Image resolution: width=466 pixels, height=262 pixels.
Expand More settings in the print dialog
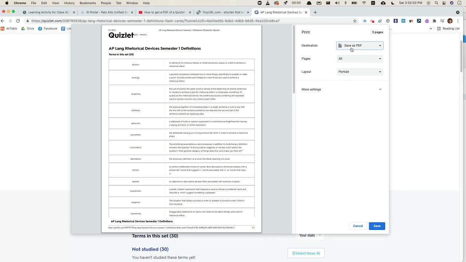click(341, 90)
